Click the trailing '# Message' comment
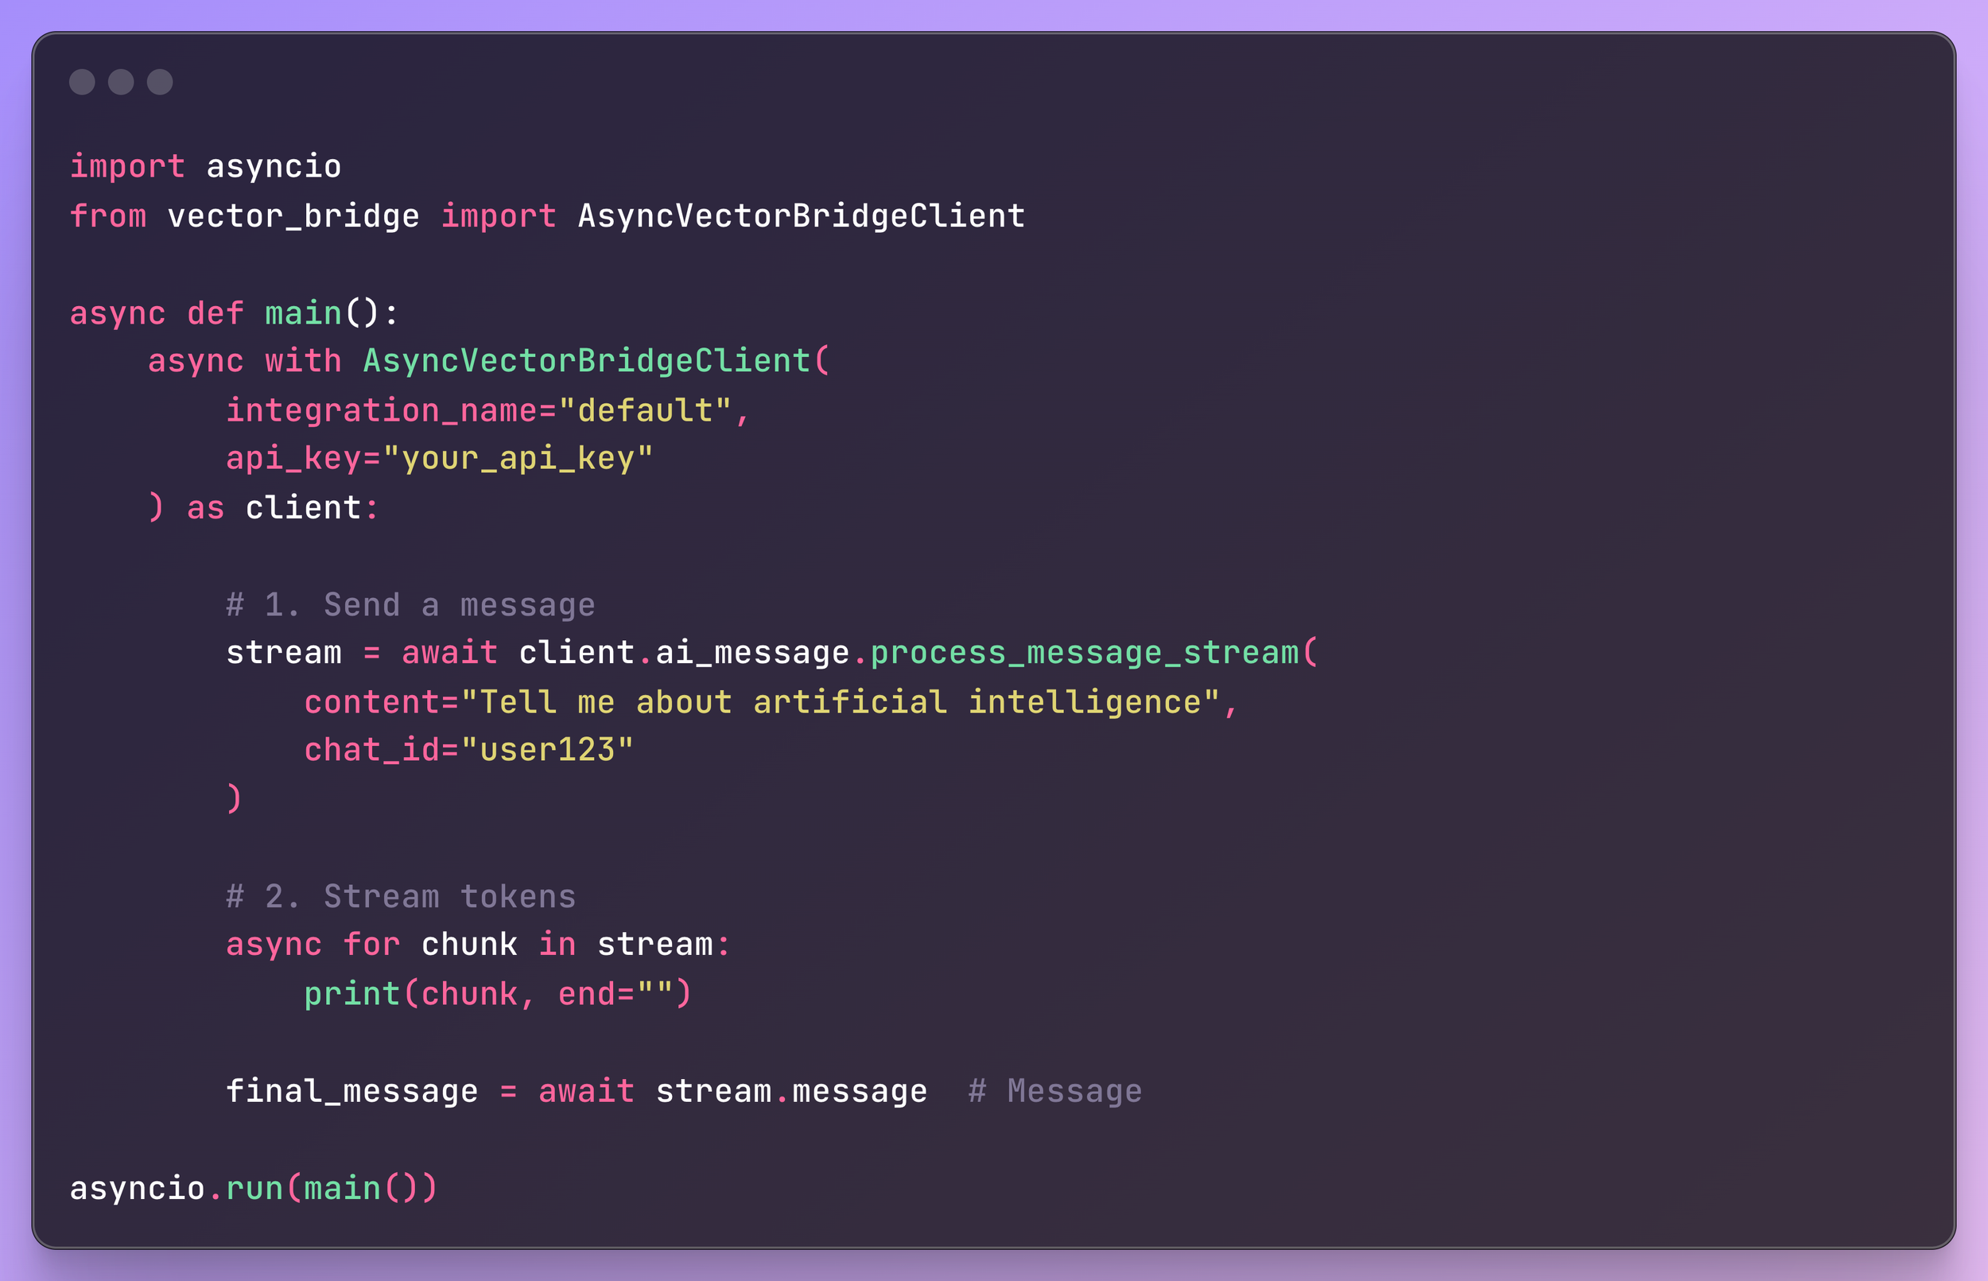Image resolution: width=1988 pixels, height=1281 pixels. (x=1054, y=1091)
